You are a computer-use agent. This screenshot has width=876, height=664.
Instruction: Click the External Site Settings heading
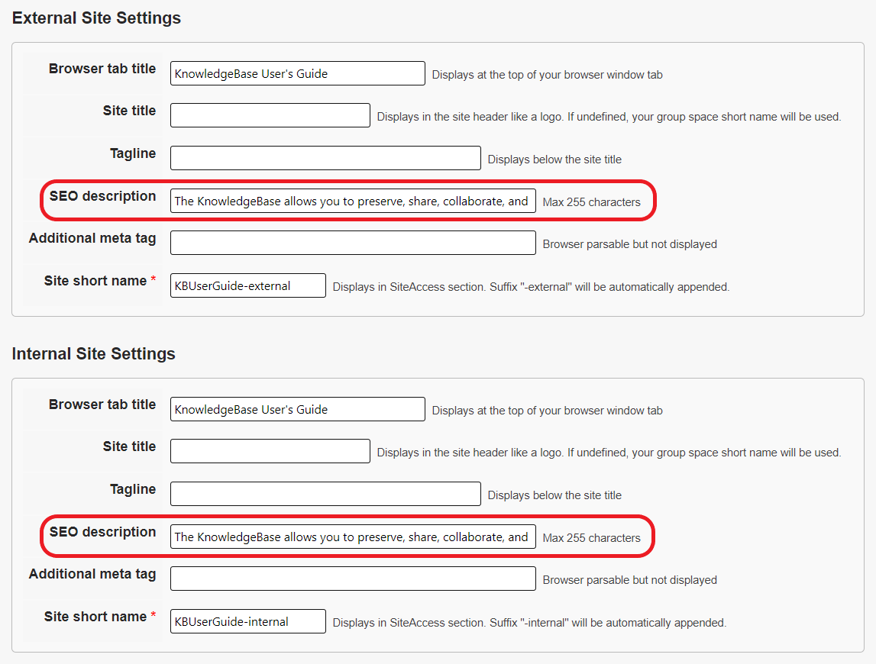pos(96,18)
